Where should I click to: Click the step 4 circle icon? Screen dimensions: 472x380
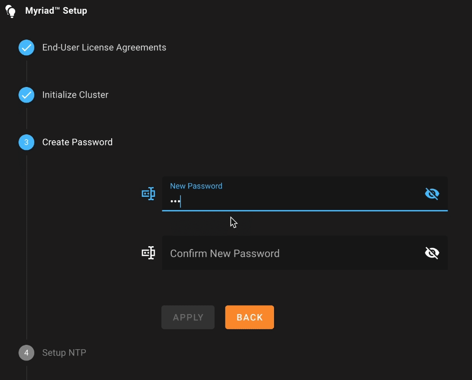pos(26,353)
